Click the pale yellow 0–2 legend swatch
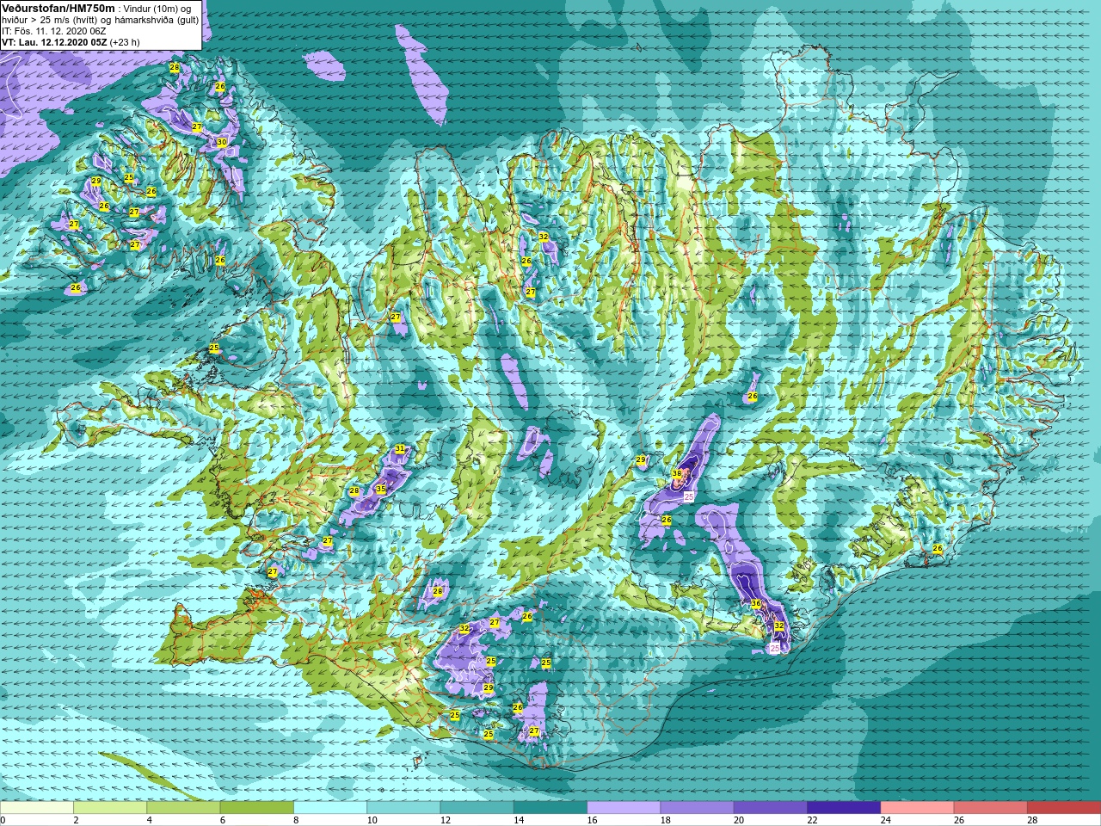 (x=37, y=807)
